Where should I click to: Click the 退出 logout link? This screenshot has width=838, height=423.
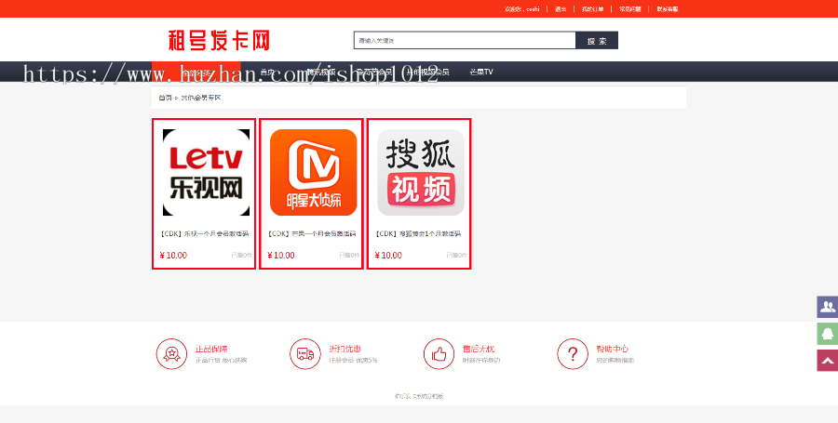coord(561,9)
